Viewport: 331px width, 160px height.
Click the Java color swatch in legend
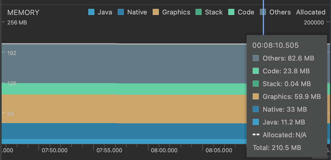point(91,12)
